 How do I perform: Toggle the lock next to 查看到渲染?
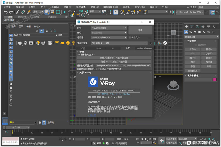click(150, 43)
